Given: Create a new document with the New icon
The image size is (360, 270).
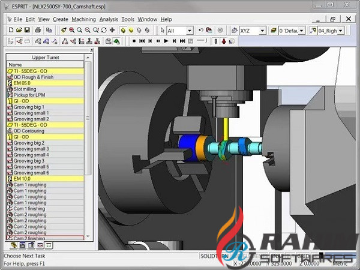Looking at the screenshot, I should coord(11,30).
